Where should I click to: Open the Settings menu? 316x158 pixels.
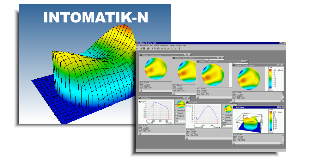pos(172,46)
